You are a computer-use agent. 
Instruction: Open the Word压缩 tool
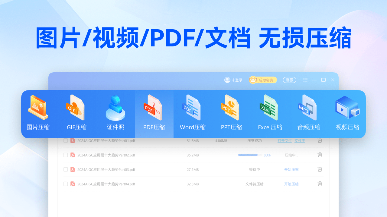pyautogui.click(x=193, y=114)
